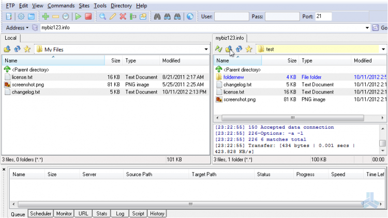This screenshot has height=218, width=388.
Task: Click the first binoculars find icon
Action: [157, 17]
